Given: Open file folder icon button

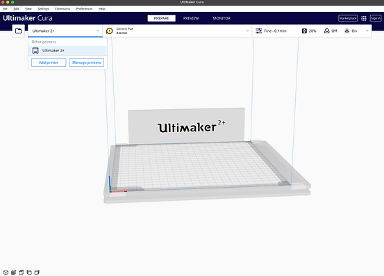Looking at the screenshot, I should click(x=18, y=31).
